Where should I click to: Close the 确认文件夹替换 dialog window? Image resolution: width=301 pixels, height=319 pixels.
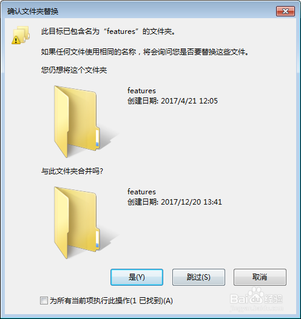pyautogui.click(x=285, y=11)
